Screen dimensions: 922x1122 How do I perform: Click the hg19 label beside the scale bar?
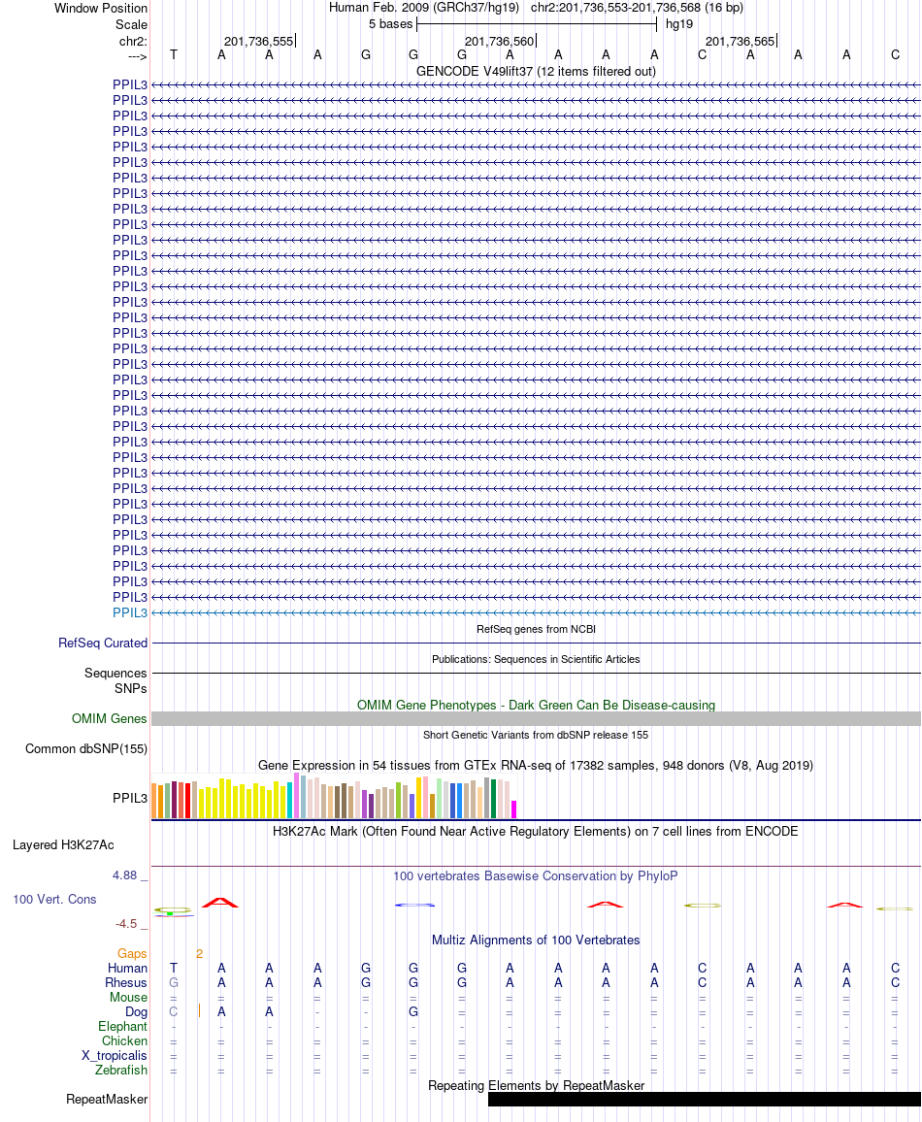click(x=678, y=24)
